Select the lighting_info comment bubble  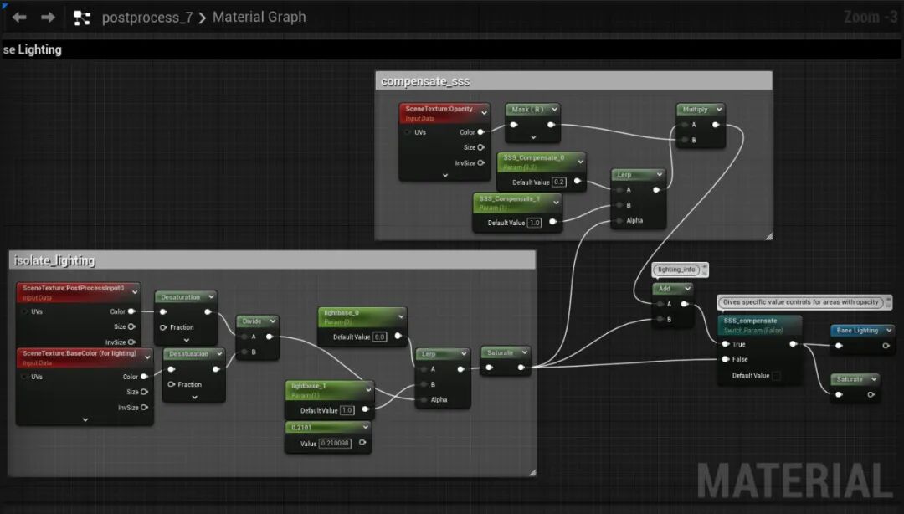[x=680, y=270]
